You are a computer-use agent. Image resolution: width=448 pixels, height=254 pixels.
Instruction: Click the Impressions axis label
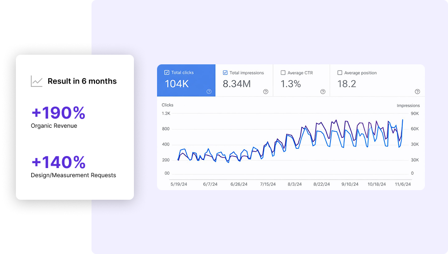pos(408,106)
